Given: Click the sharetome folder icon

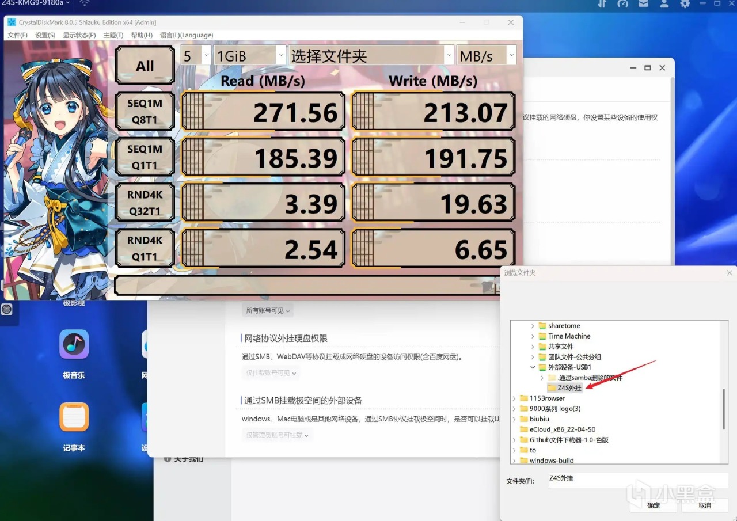Looking at the screenshot, I should (x=542, y=326).
